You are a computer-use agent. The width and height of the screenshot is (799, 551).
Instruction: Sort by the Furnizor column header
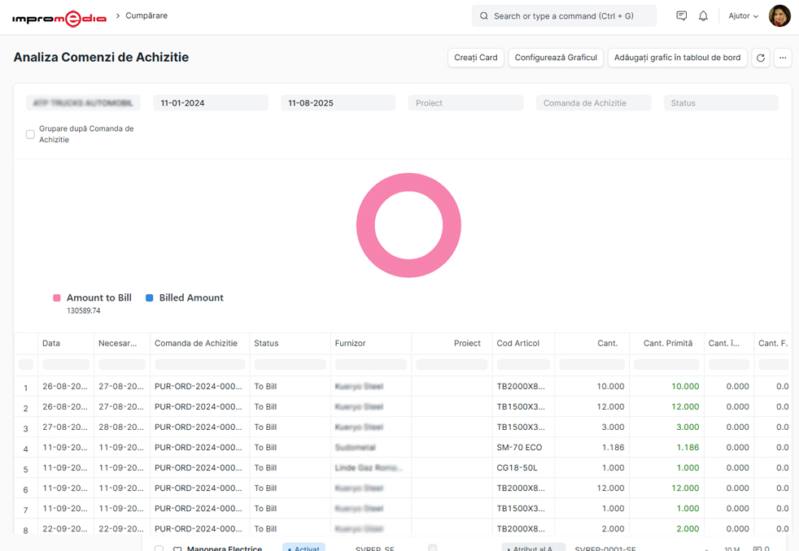tap(370, 344)
